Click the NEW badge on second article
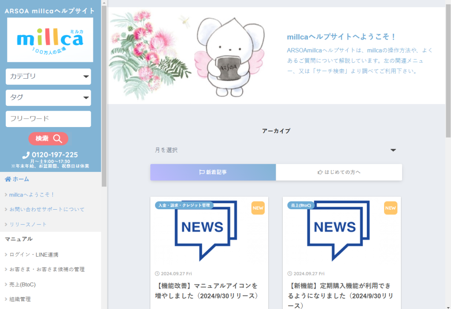This screenshot has width=451, height=309. (x=390, y=208)
